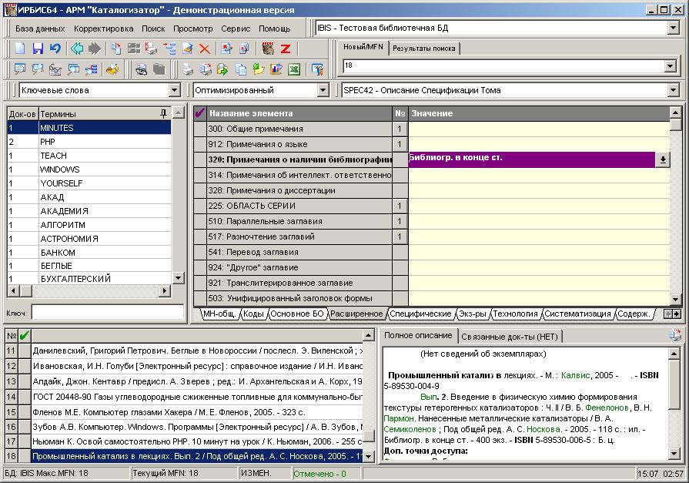Mark record 16 Зубов checkbox

click(x=24, y=427)
